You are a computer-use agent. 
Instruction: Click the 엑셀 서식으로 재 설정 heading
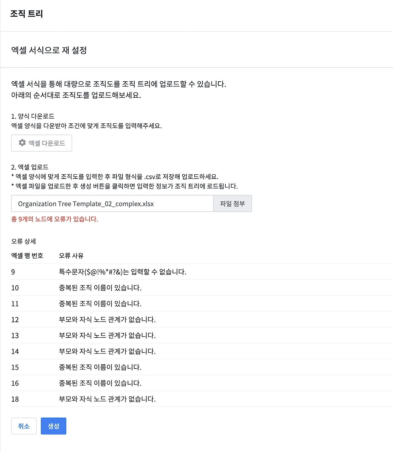pyautogui.click(x=49, y=50)
